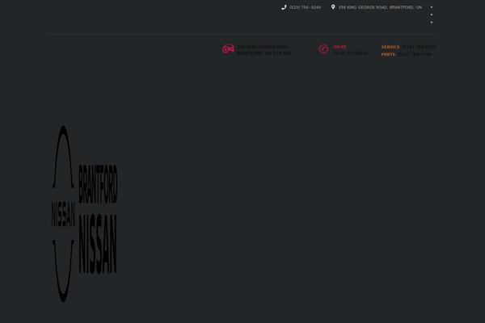Click the pink circular sales phone icon

[x=323, y=49]
